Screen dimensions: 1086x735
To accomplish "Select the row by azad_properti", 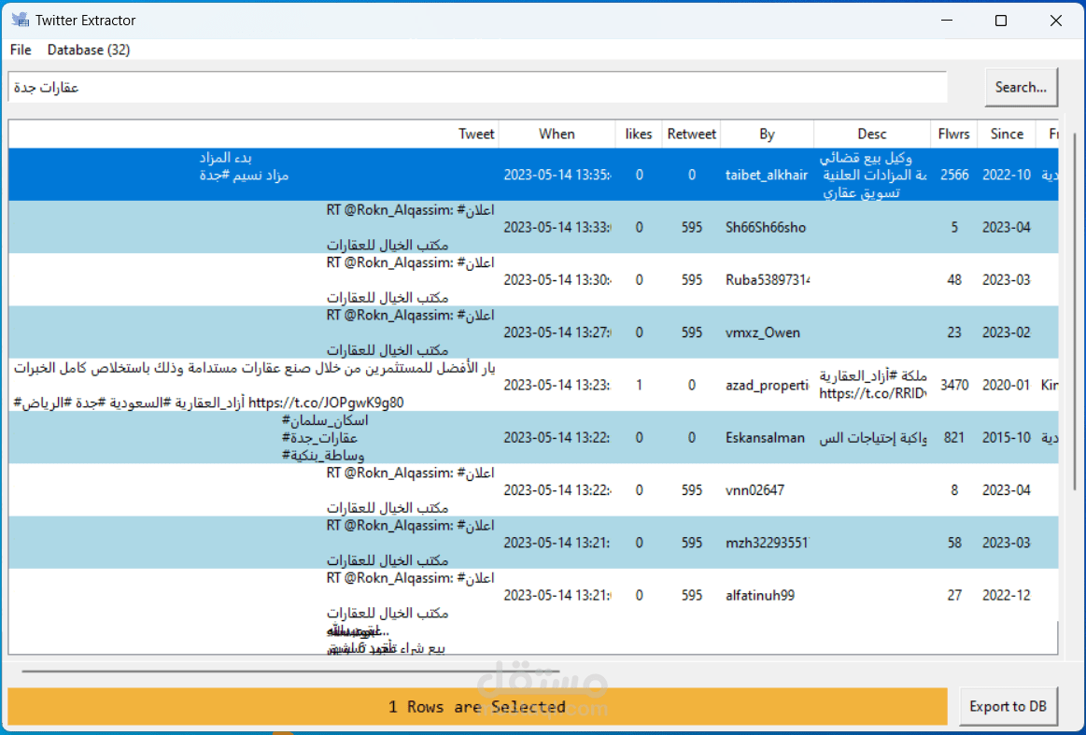I will [533, 385].
